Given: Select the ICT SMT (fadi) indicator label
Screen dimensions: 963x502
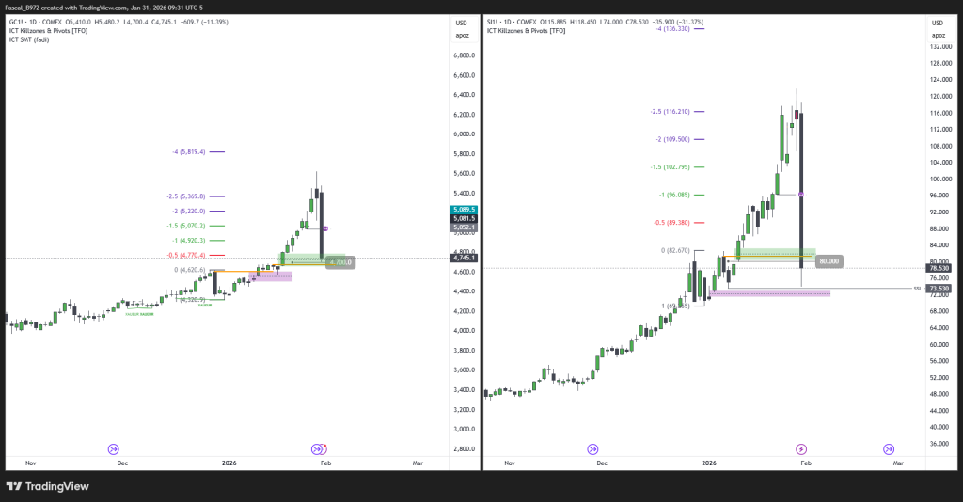Looking at the screenshot, I should pos(30,39).
